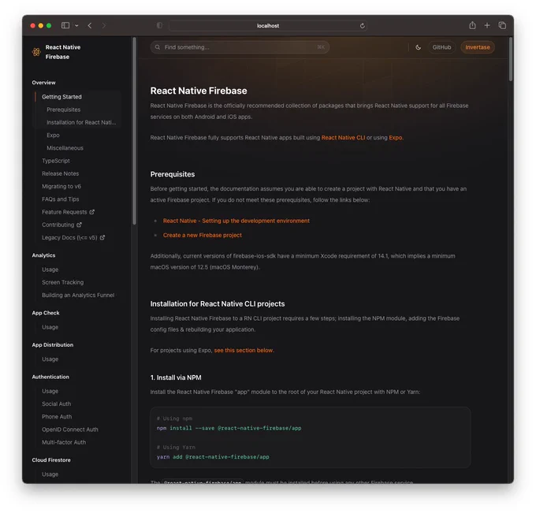Screen dimensions: 536x513
Task: Click the privacy shield icon beside address bar
Action: (159, 25)
